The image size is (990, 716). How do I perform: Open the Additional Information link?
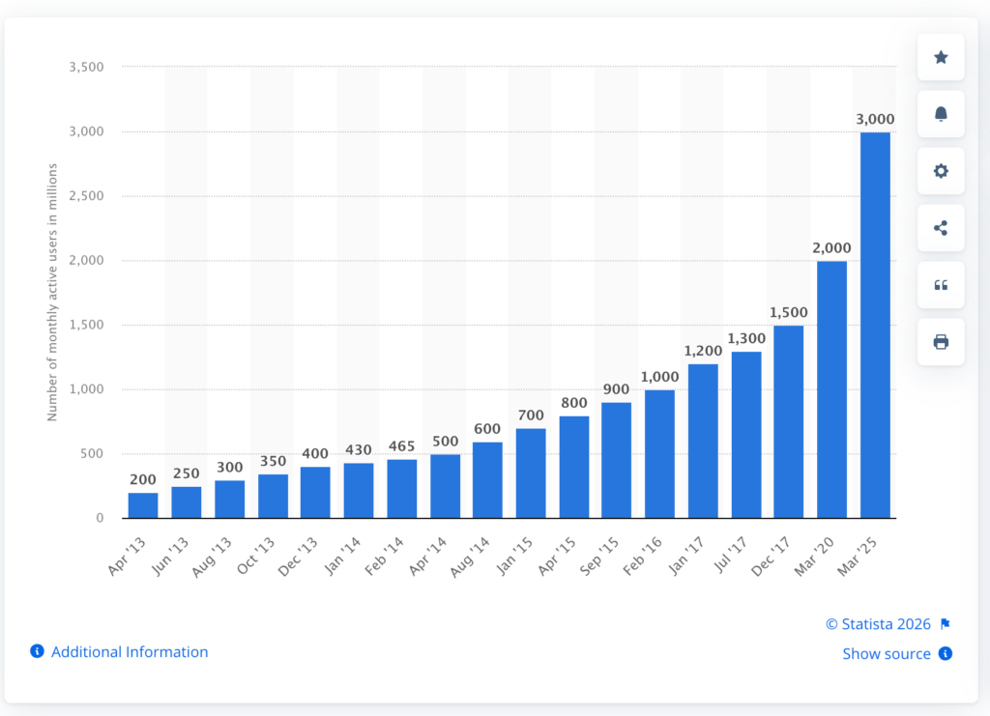[x=129, y=652]
